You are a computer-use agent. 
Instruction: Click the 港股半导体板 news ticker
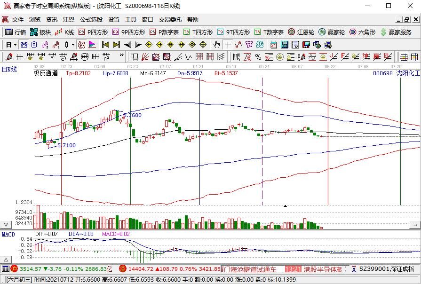(323, 269)
